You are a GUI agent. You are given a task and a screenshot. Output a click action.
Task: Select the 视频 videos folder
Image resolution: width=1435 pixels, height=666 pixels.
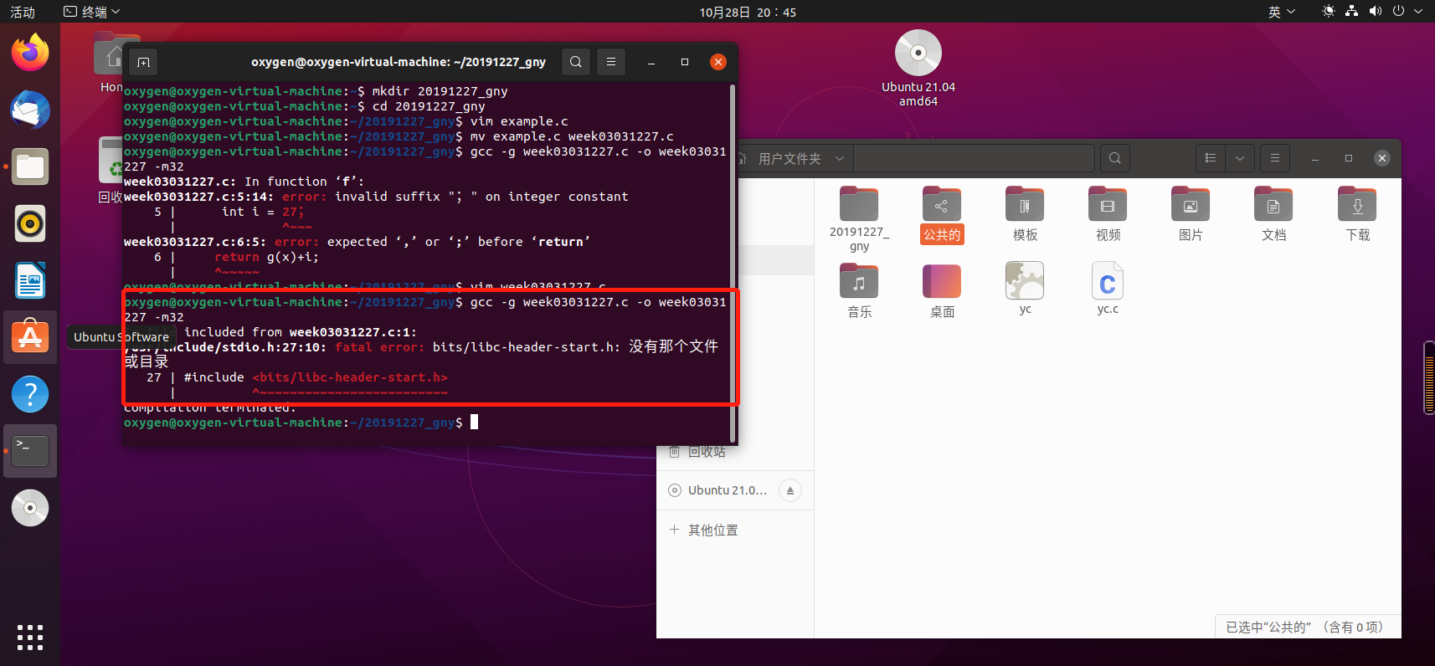pyautogui.click(x=1108, y=215)
